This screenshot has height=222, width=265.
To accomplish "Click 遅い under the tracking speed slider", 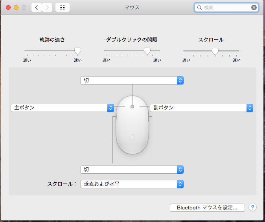I will coord(27,60).
